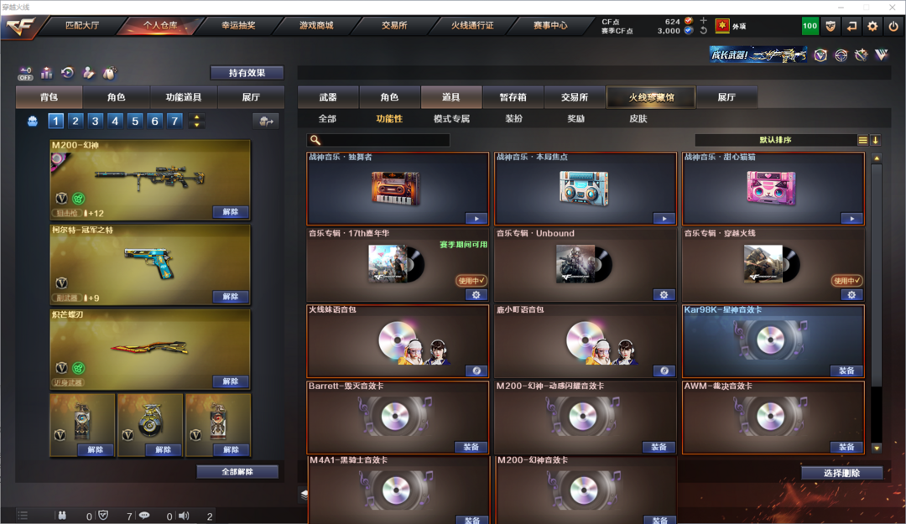The image size is (906, 524).
Task: Select bag slot 7
Action: (174, 121)
